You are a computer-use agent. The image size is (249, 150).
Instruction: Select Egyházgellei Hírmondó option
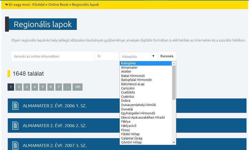[x=146, y=113]
